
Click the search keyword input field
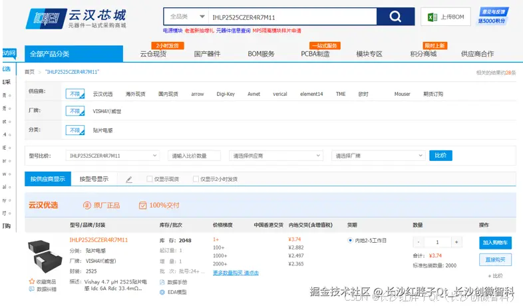293,17
